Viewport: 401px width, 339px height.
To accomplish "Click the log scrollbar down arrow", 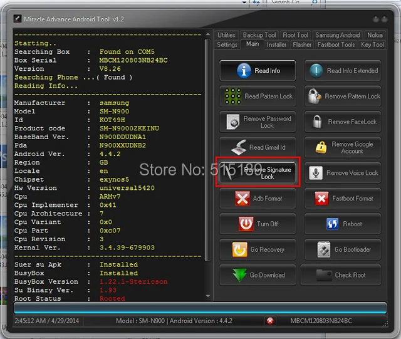I will click(x=207, y=296).
